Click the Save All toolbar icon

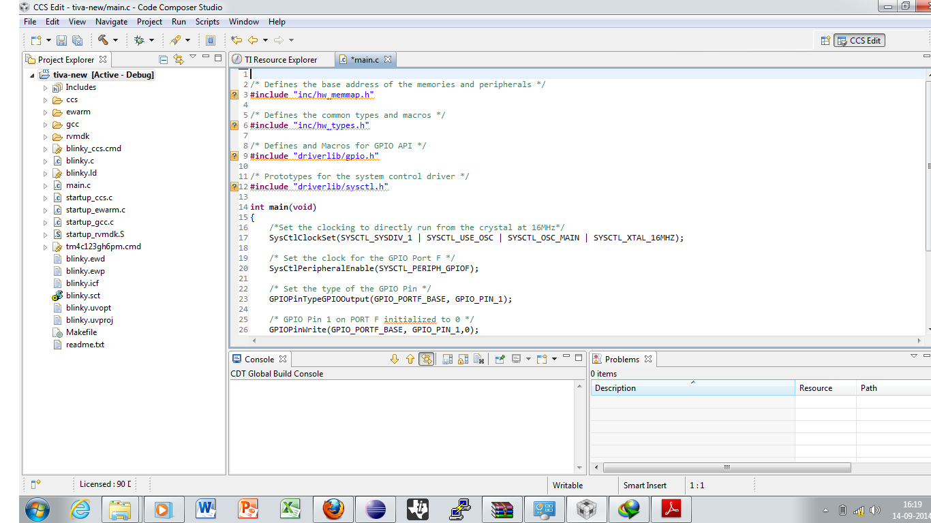click(77, 40)
